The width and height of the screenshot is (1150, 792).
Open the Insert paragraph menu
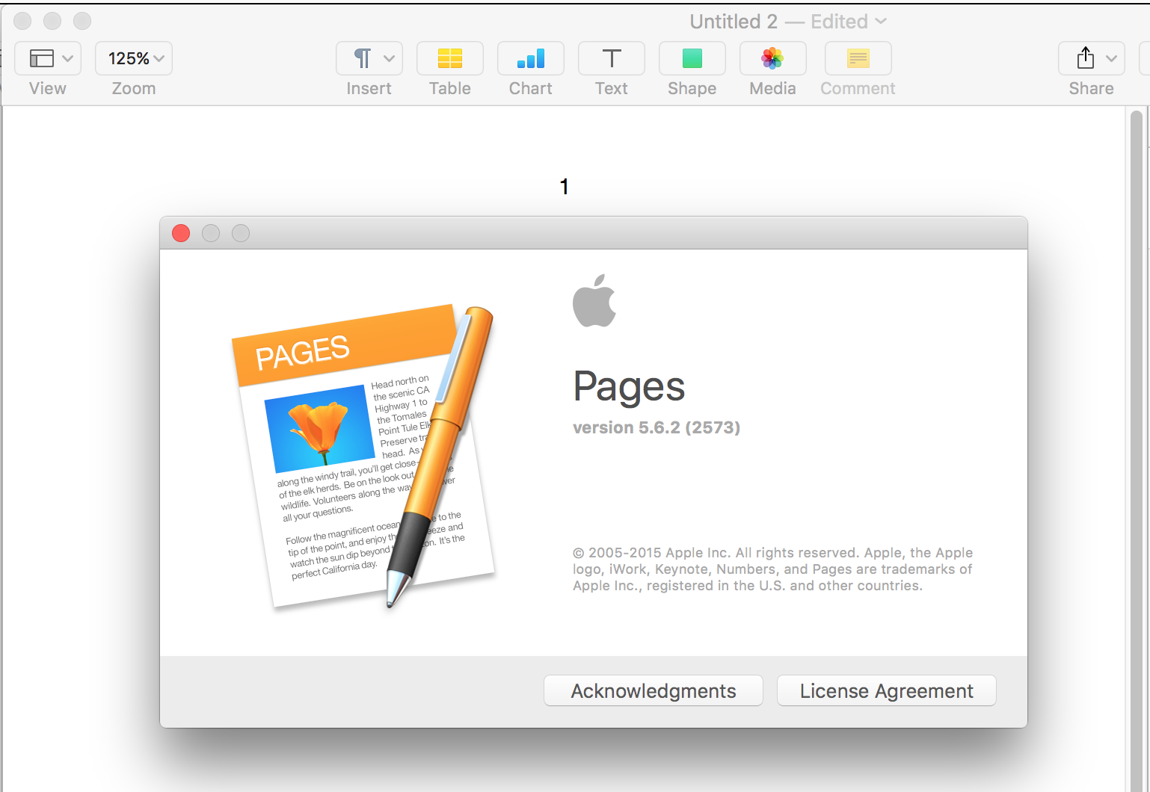click(369, 58)
